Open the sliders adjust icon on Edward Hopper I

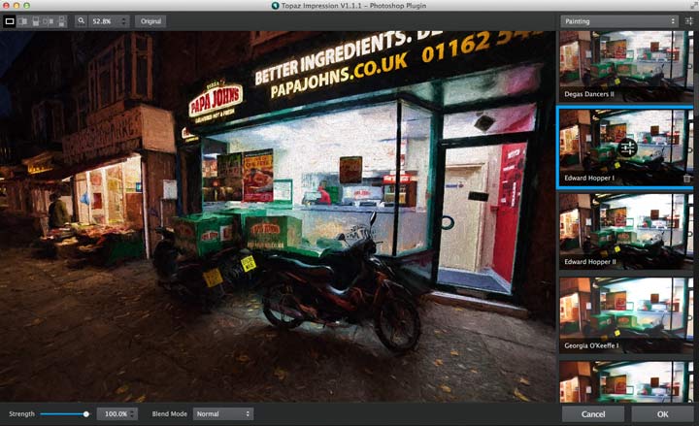[x=627, y=147]
